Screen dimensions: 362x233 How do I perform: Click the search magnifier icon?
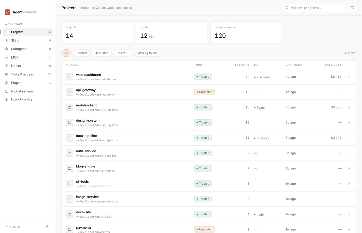pos(287,8)
